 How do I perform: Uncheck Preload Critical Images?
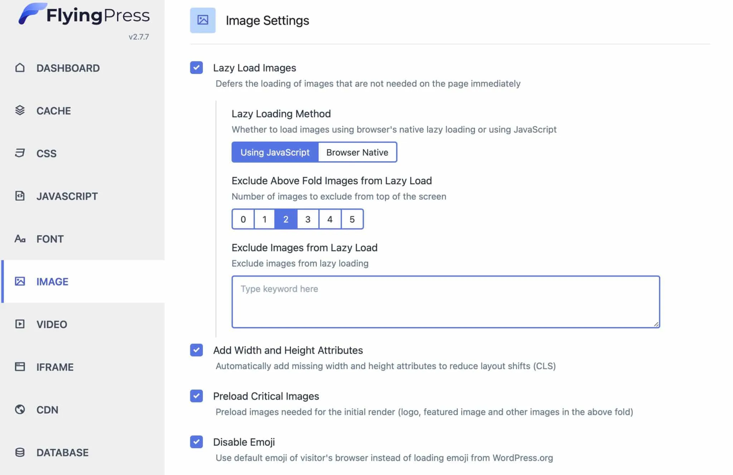tap(196, 396)
